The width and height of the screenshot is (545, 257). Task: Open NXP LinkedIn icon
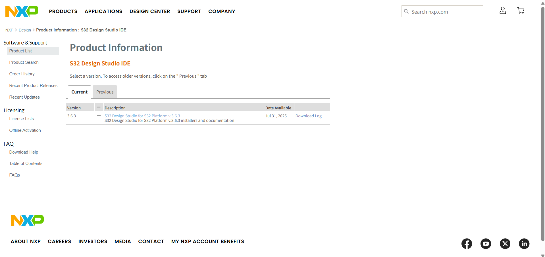click(x=524, y=244)
